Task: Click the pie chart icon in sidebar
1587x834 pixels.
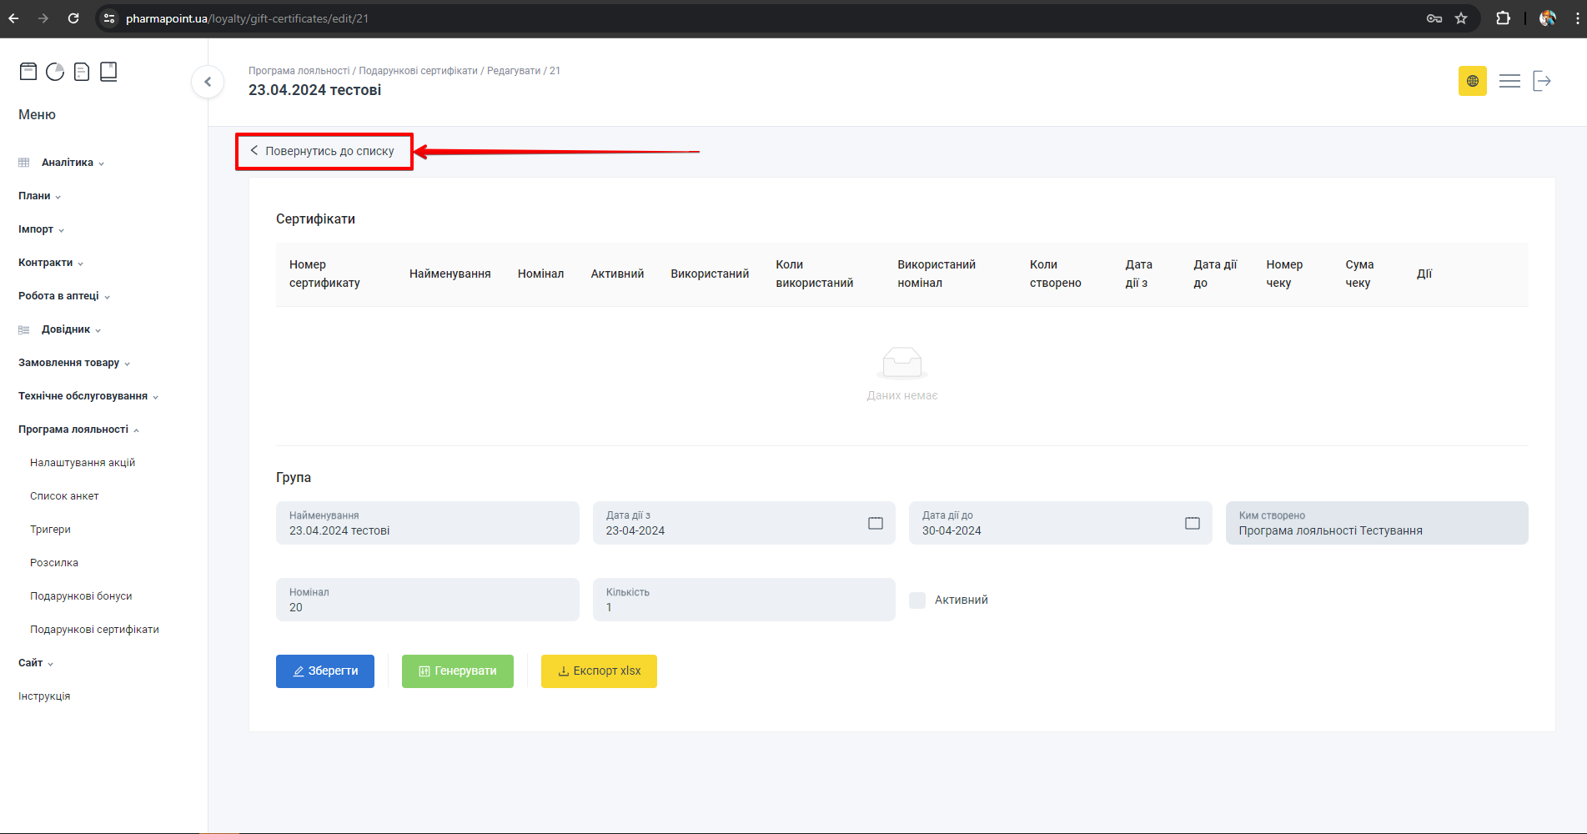Action: tap(55, 72)
